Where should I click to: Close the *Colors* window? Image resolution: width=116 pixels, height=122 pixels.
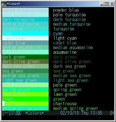[112, 4]
